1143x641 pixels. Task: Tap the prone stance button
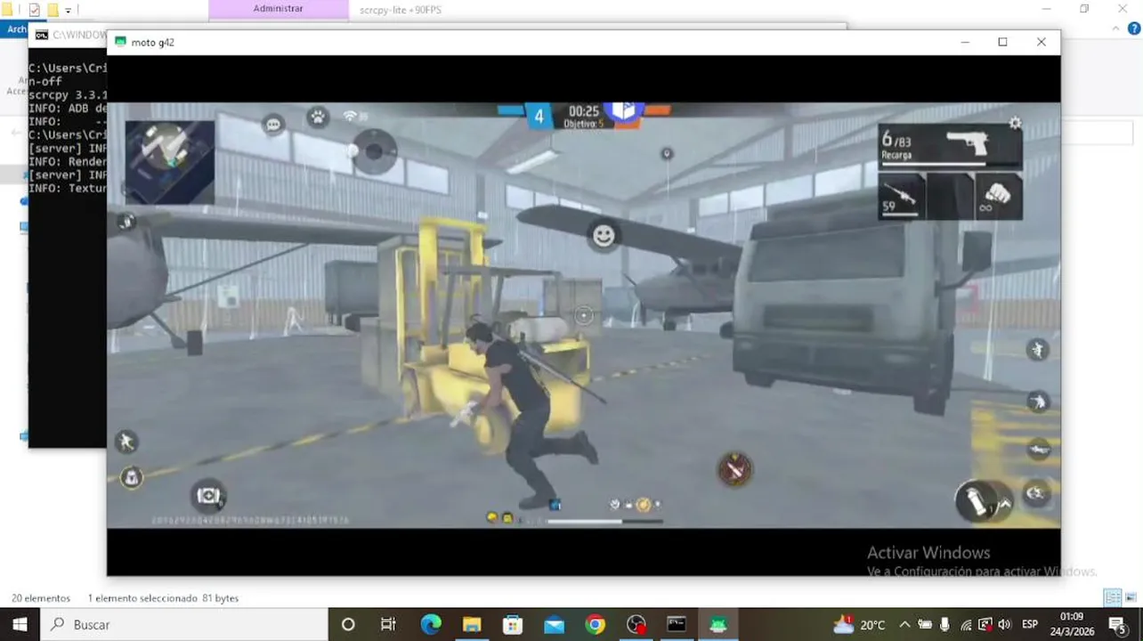point(1038,450)
